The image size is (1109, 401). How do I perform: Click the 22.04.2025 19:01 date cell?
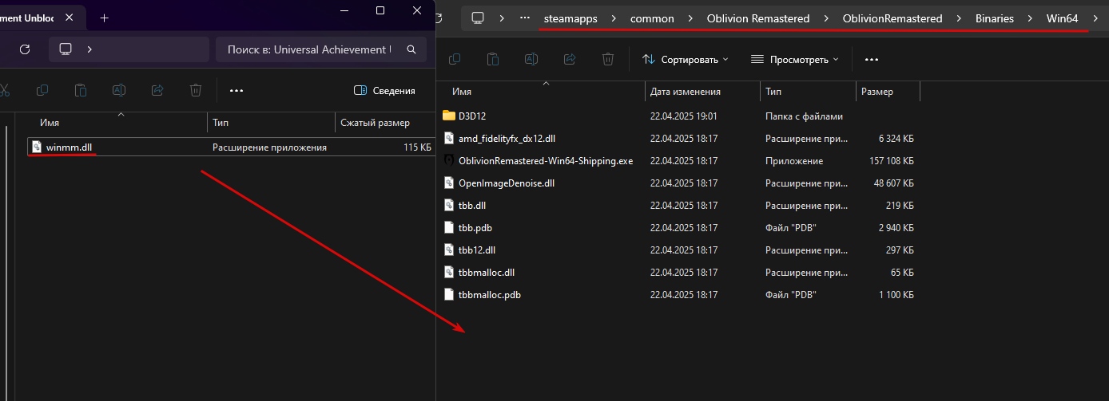pyautogui.click(x=684, y=116)
